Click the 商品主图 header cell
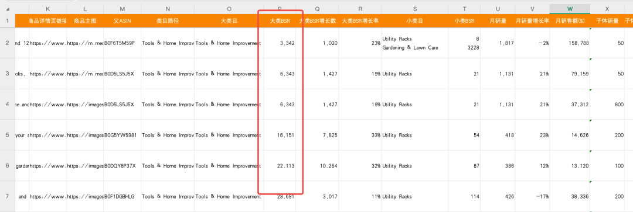Image resolution: width=633 pixels, height=212 pixels. 85,21
